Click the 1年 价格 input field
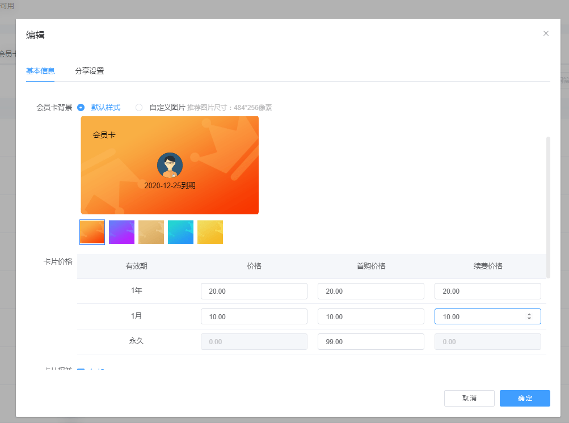Viewport: 569px width, 423px height. pyautogui.click(x=254, y=291)
